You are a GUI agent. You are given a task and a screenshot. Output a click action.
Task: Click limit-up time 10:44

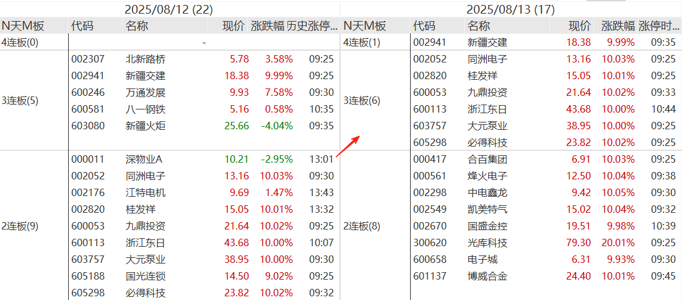(663, 109)
